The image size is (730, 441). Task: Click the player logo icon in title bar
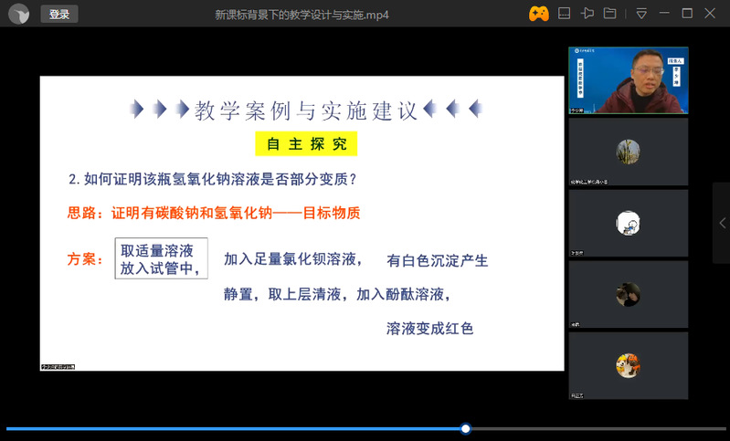[18, 14]
